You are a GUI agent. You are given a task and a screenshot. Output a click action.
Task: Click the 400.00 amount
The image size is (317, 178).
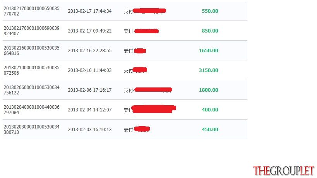(210, 110)
